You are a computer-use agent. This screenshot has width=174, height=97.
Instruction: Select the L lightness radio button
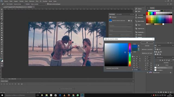[144, 57]
